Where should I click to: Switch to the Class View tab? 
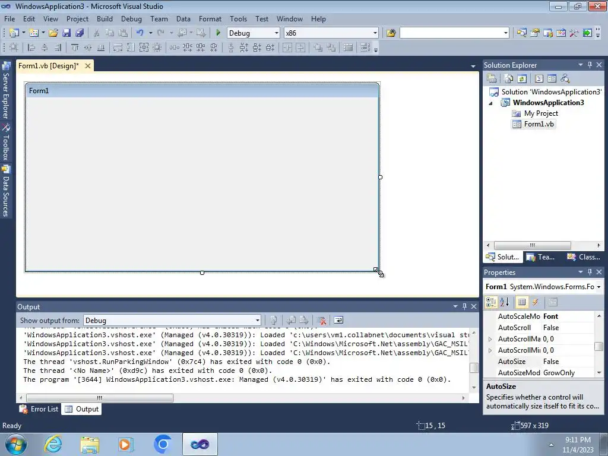(584, 257)
